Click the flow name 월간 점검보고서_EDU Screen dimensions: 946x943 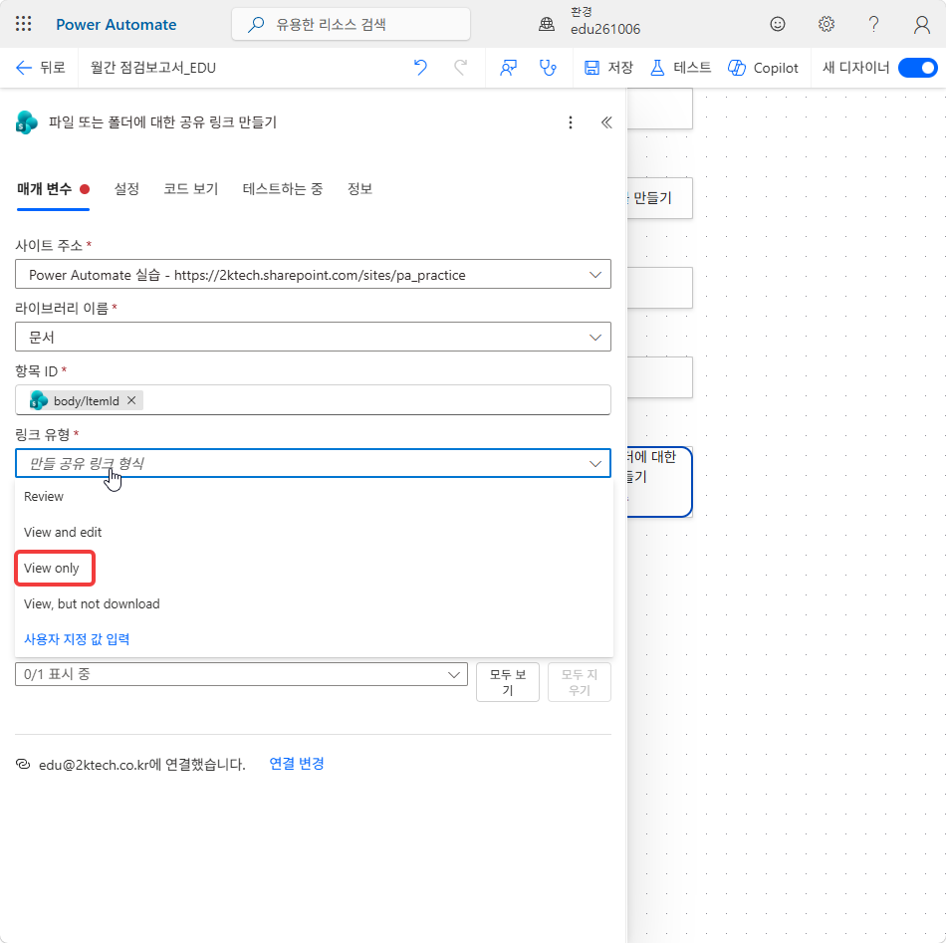tap(153, 68)
